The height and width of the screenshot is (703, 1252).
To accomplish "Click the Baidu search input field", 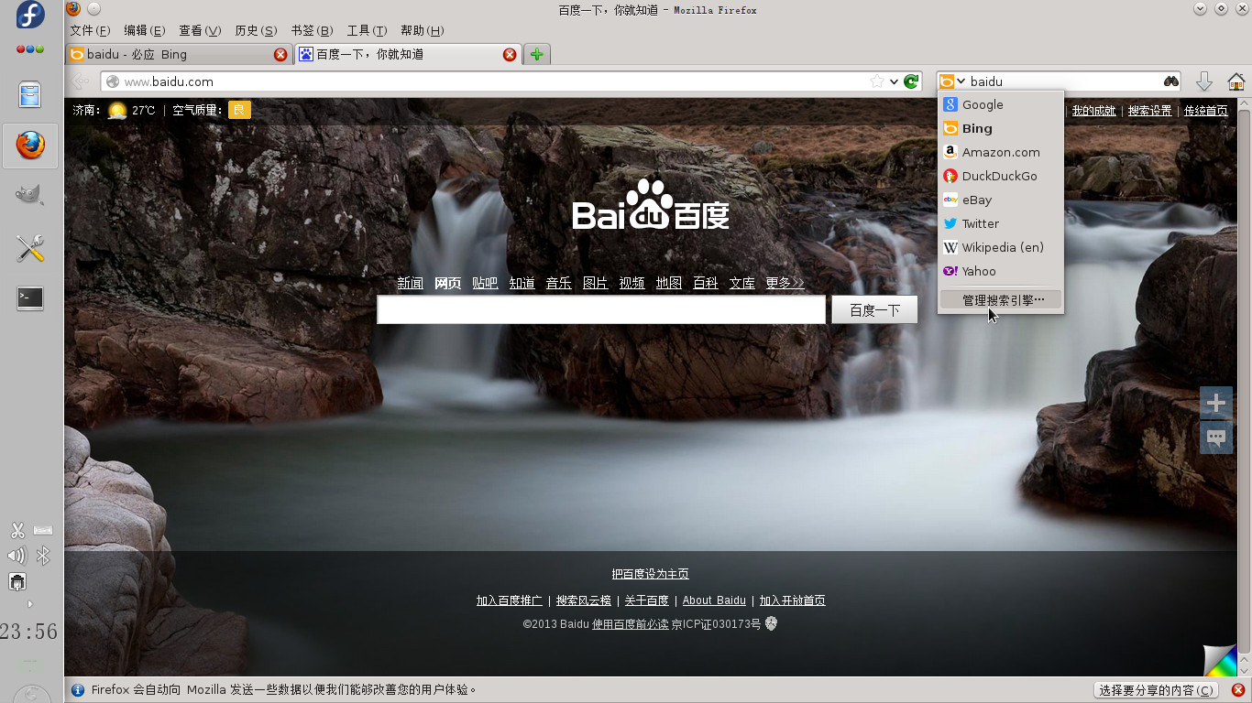I will click(x=601, y=310).
